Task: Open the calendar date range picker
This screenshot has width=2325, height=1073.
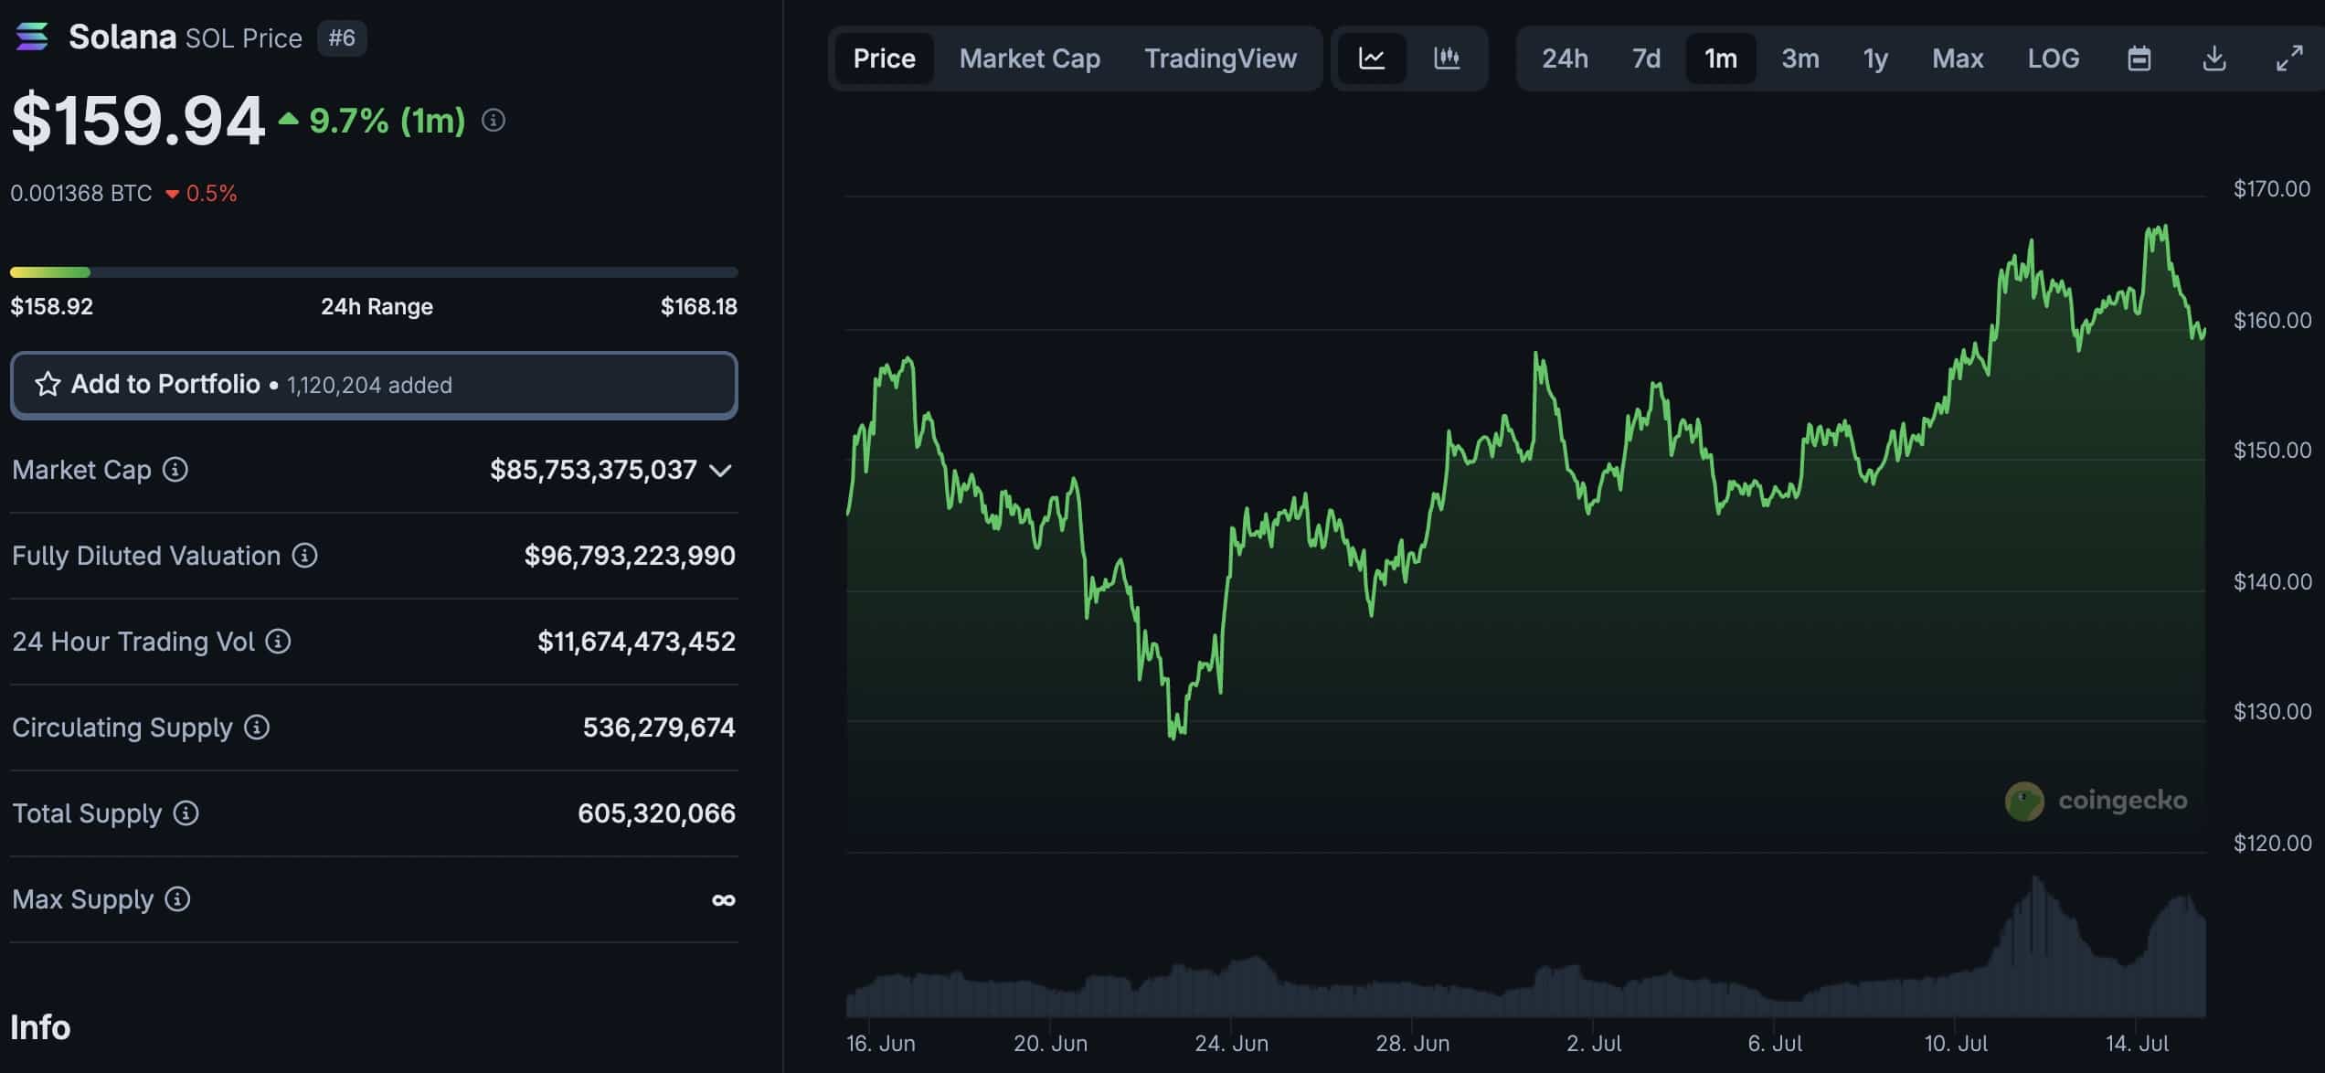Action: pos(2139,58)
